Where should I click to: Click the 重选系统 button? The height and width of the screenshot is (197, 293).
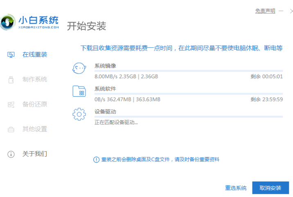pyautogui.click(x=236, y=188)
